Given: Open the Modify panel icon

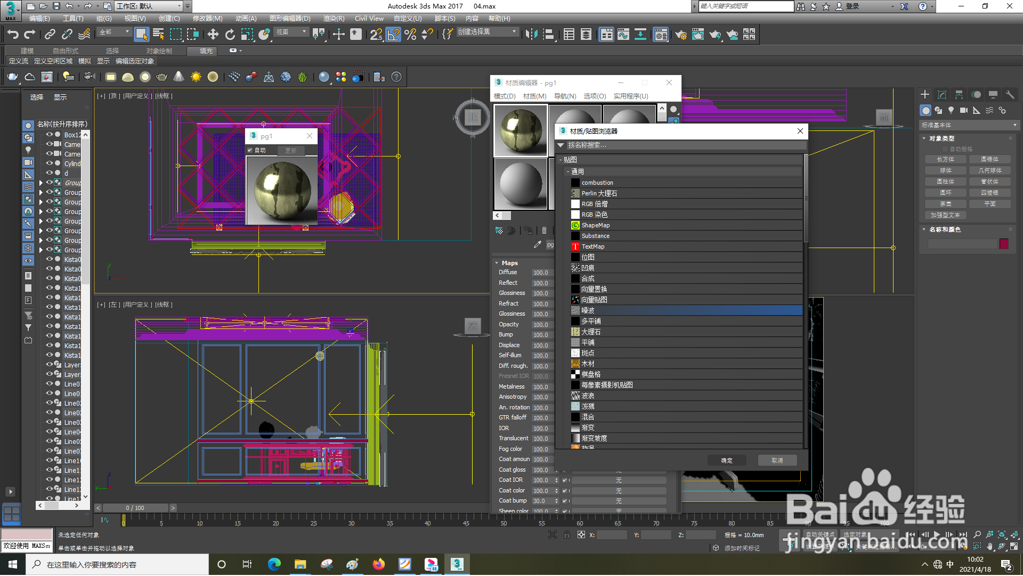Looking at the screenshot, I should 942,95.
